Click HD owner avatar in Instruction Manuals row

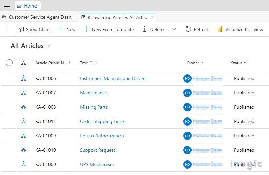[x=187, y=78]
